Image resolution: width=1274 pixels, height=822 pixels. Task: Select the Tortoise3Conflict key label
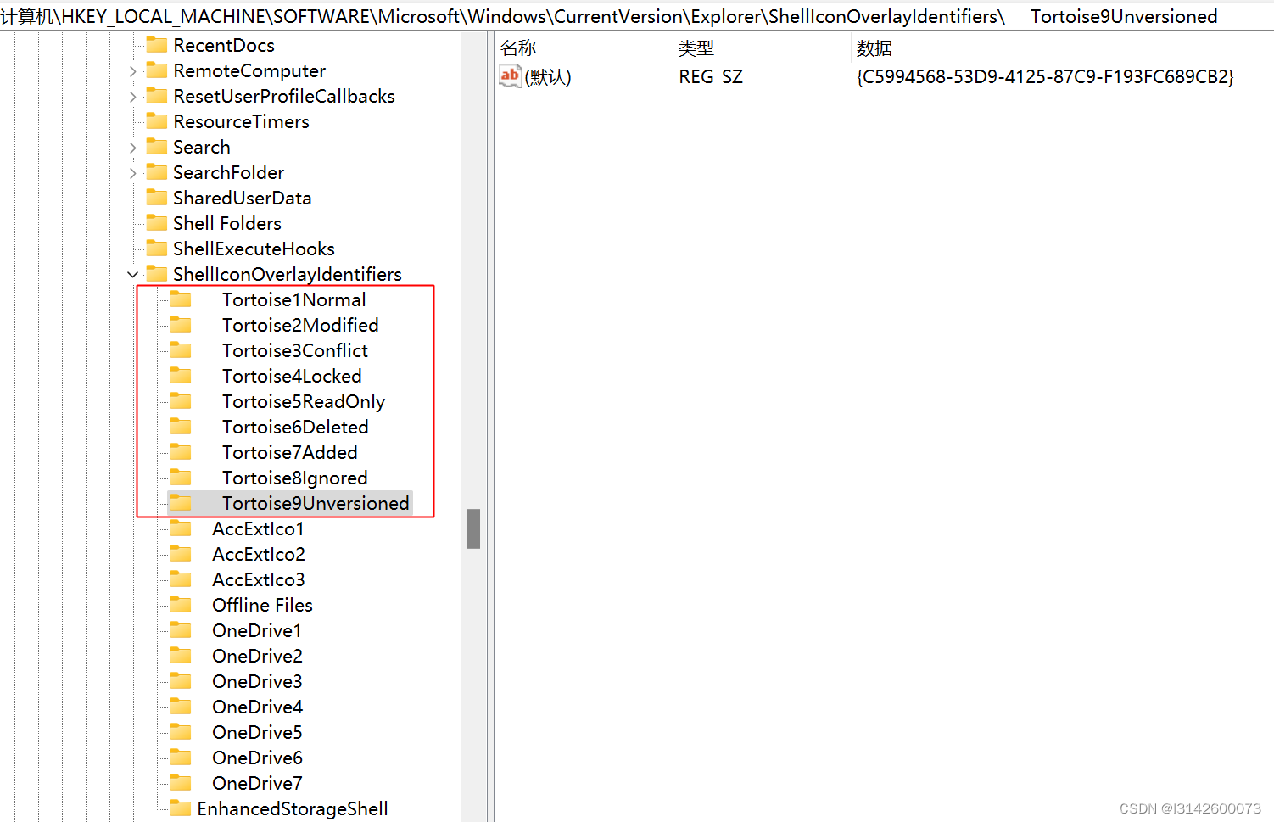(x=295, y=350)
